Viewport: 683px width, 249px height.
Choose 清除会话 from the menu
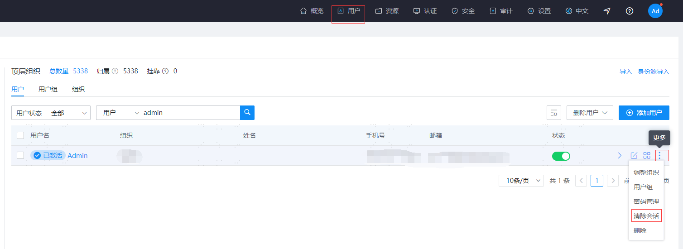click(x=646, y=216)
